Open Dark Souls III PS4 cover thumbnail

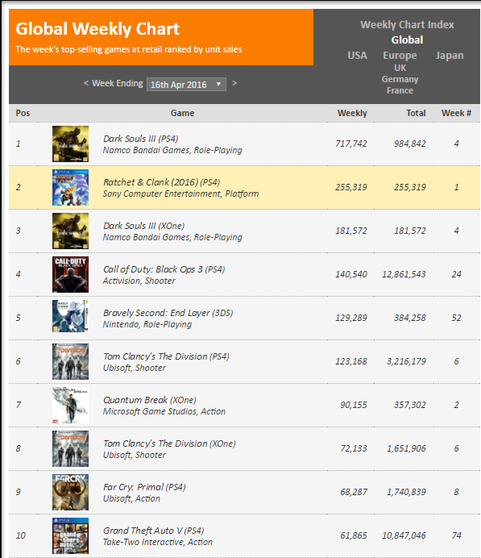(70, 144)
